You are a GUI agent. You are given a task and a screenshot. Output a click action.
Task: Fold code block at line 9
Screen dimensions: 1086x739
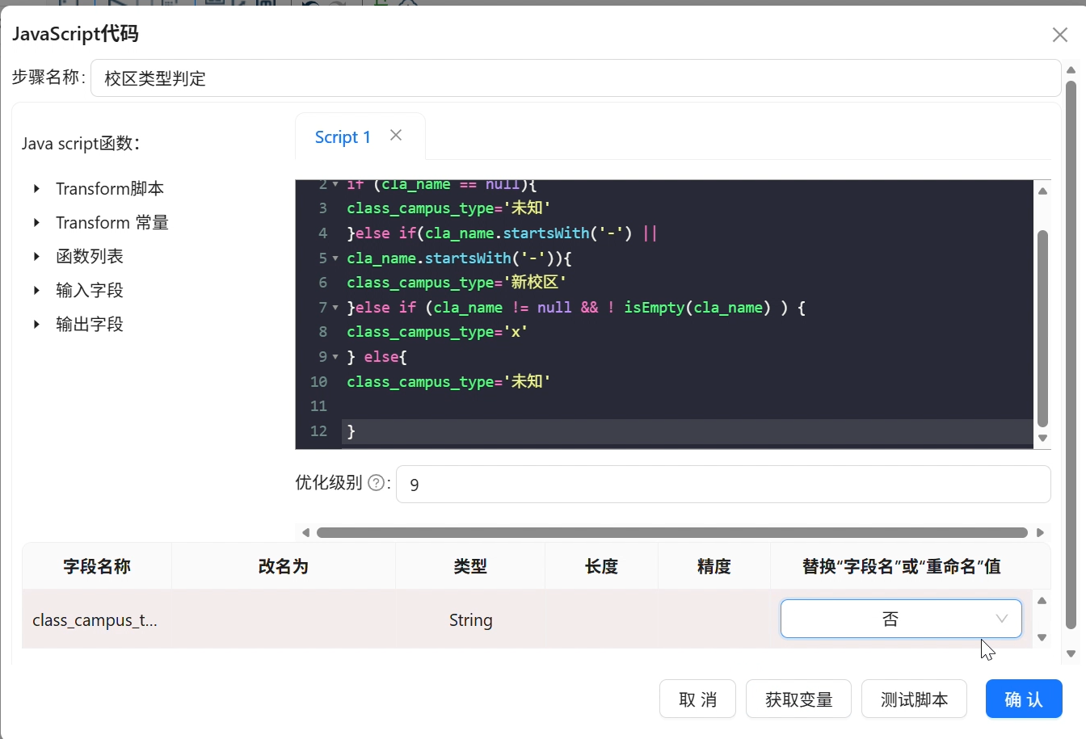coord(335,357)
